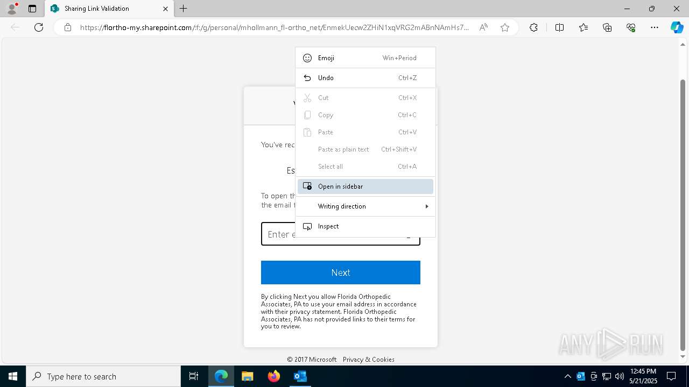The width and height of the screenshot is (689, 387).
Task: Choose Open in sidebar menu entry
Action: pos(365,187)
